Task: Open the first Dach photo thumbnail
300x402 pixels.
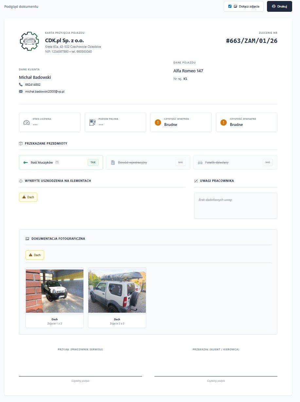Action: [55, 291]
